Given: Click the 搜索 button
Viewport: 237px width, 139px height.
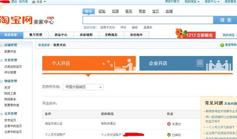Looking at the screenshot, I should (x=225, y=20).
